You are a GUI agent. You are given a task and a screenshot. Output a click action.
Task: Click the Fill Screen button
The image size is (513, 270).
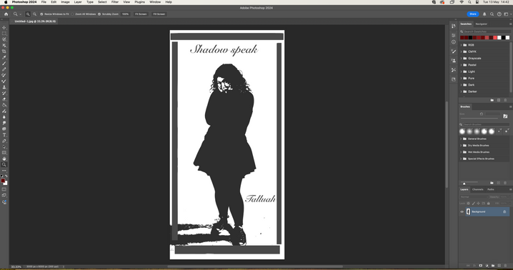(x=159, y=14)
